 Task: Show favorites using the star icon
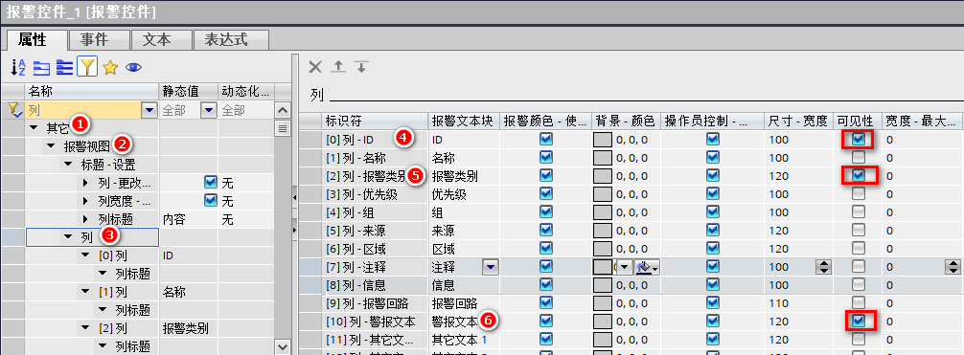(x=110, y=68)
